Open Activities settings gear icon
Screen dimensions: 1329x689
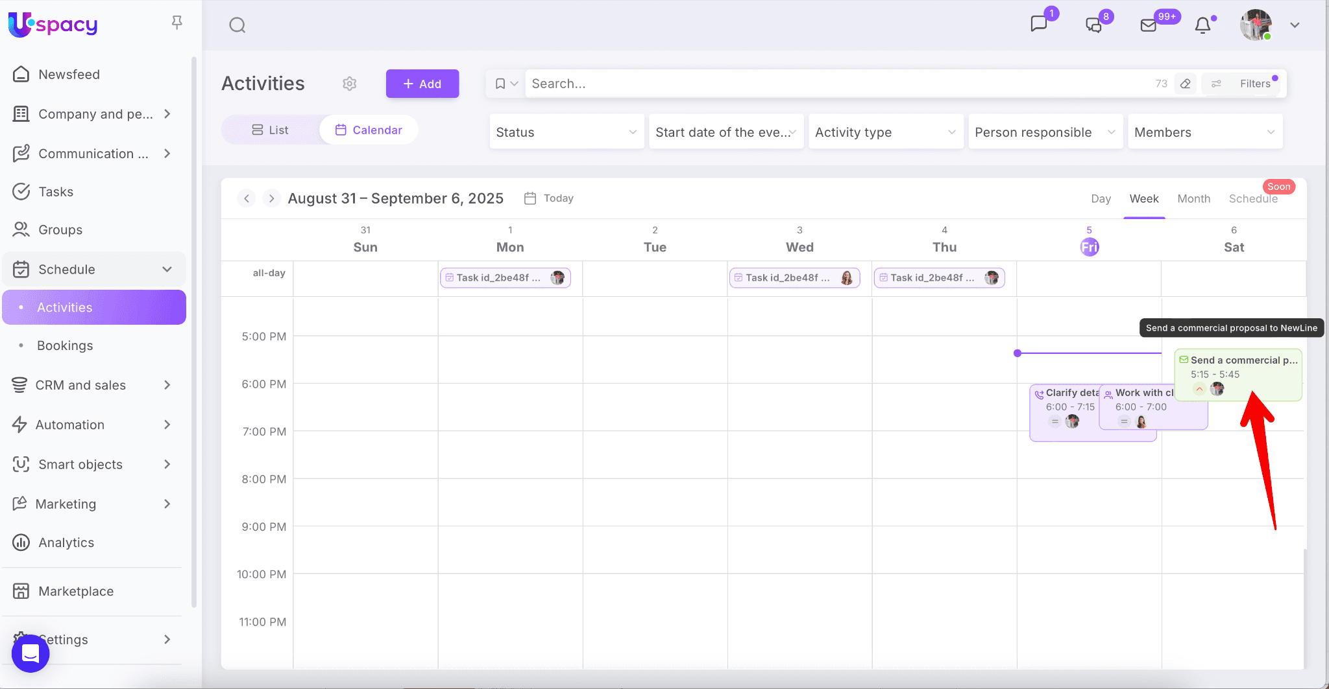pyautogui.click(x=350, y=84)
